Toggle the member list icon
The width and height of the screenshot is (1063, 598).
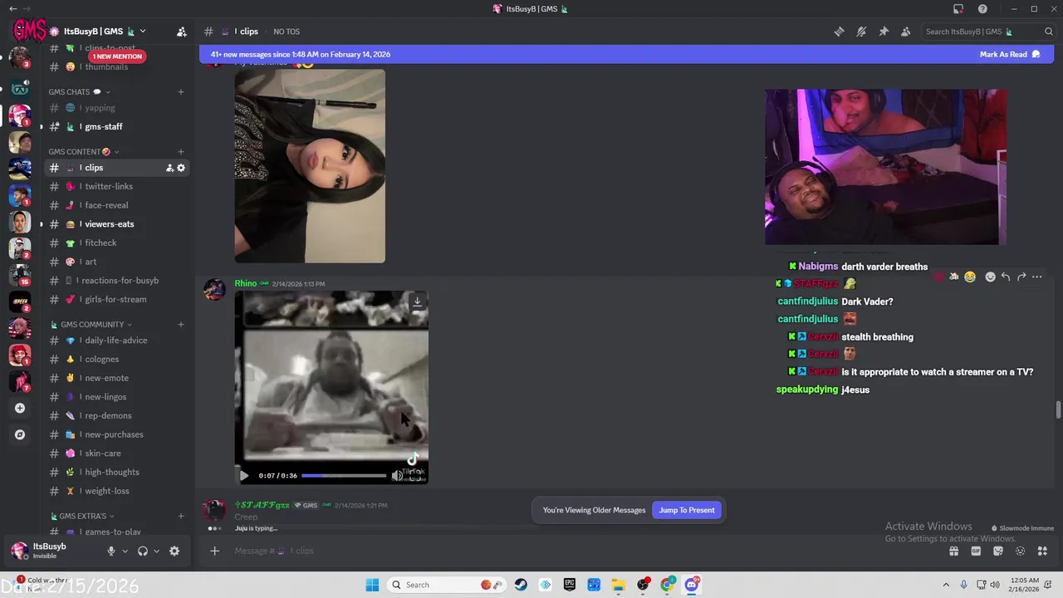905,32
